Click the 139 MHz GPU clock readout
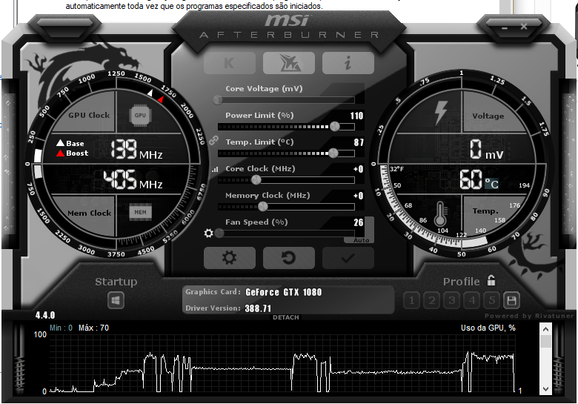Screen dimensions: 578x404 click(136, 150)
